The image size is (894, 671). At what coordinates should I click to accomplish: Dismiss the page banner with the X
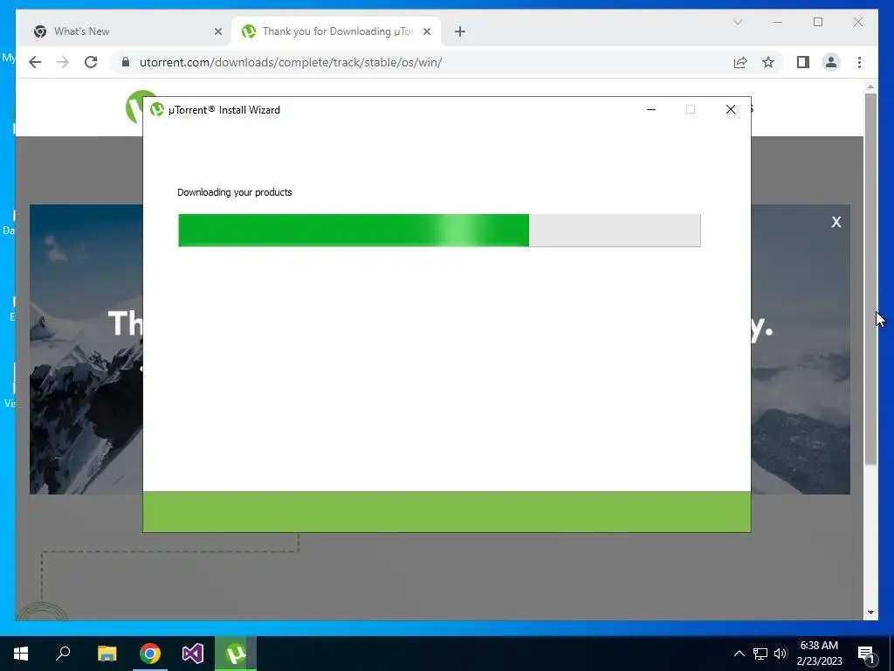[x=836, y=222]
